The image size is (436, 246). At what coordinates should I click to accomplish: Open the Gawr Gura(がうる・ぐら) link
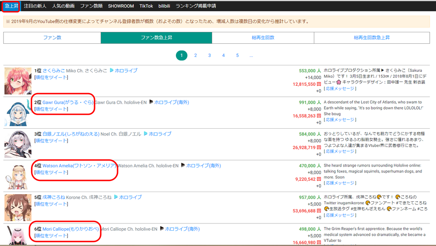coord(68,102)
